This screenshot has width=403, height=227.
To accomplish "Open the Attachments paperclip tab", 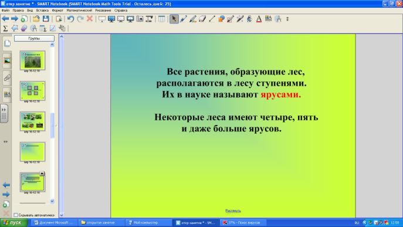I will pyautogui.click(x=7, y=77).
